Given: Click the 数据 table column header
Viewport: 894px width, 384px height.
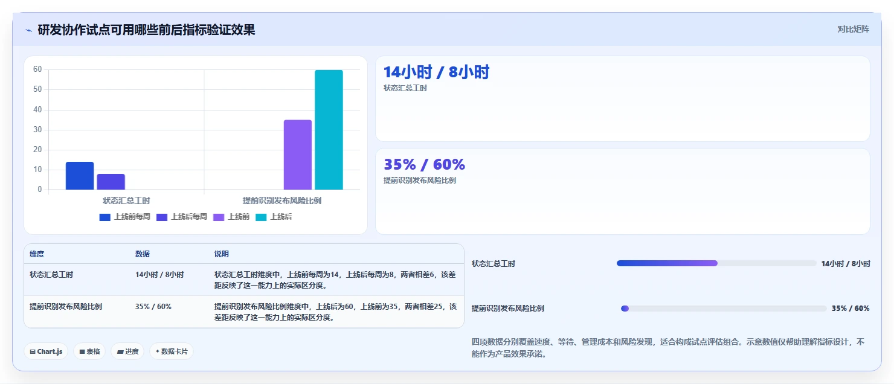Looking at the screenshot, I should pos(143,254).
